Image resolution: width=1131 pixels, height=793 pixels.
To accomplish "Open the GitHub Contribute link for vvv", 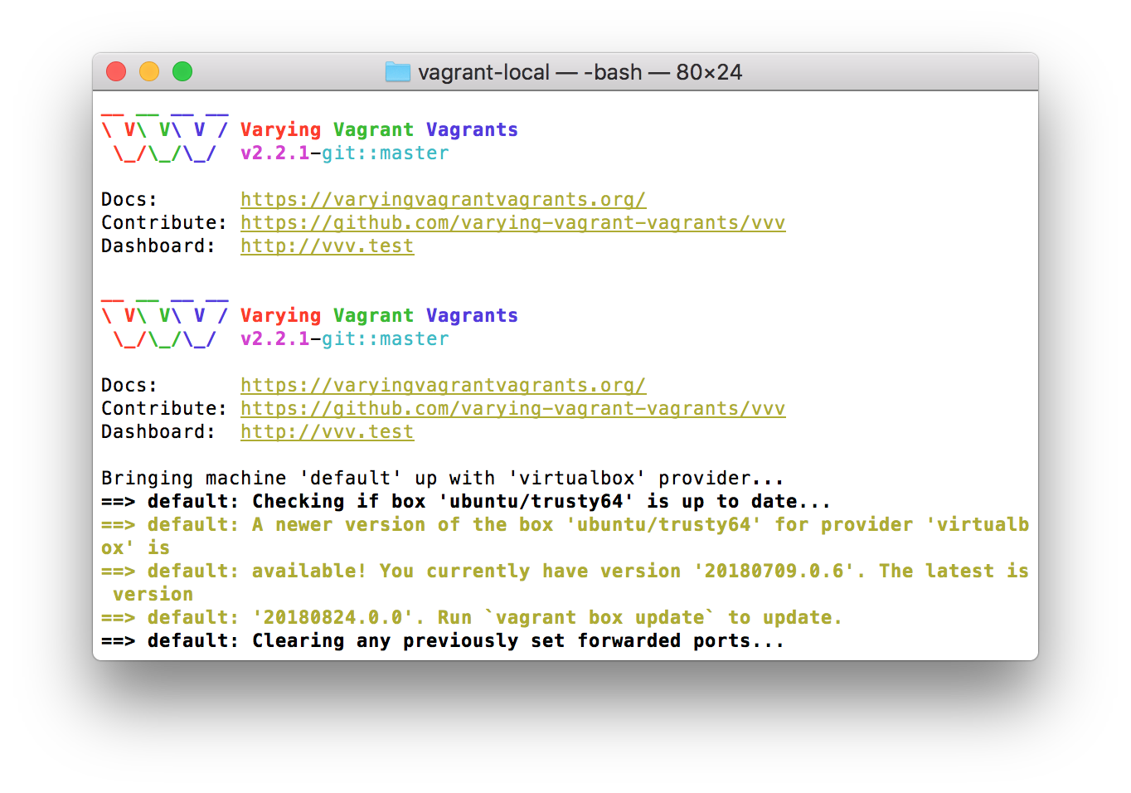I will coord(512,222).
